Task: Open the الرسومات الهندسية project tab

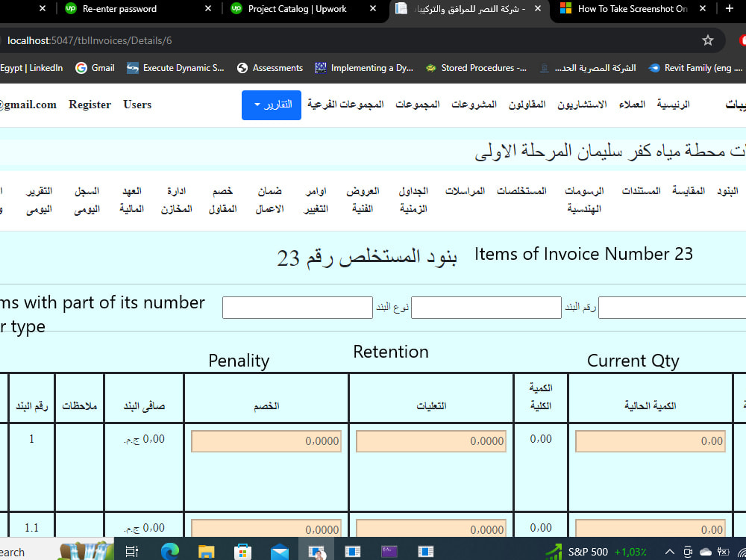Action: point(584,199)
